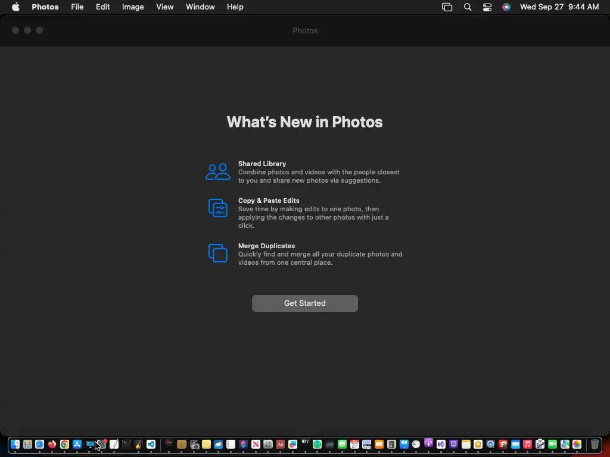Open Terminal from the Dock
Image resolution: width=610 pixels, height=457 pixels.
click(x=126, y=444)
